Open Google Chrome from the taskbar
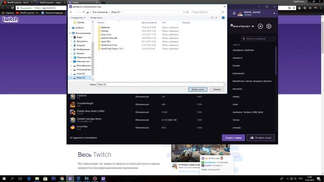 (62, 178)
